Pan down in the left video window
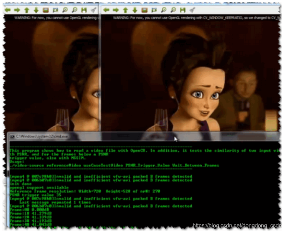Image resolution: width=285 pixels, height=232 pixels. pos(36,10)
